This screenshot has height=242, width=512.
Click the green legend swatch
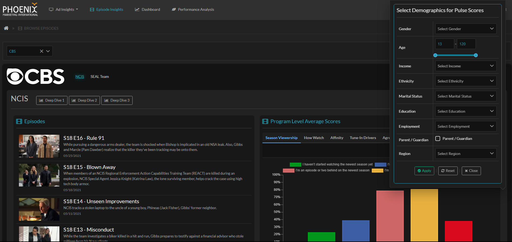point(295,164)
